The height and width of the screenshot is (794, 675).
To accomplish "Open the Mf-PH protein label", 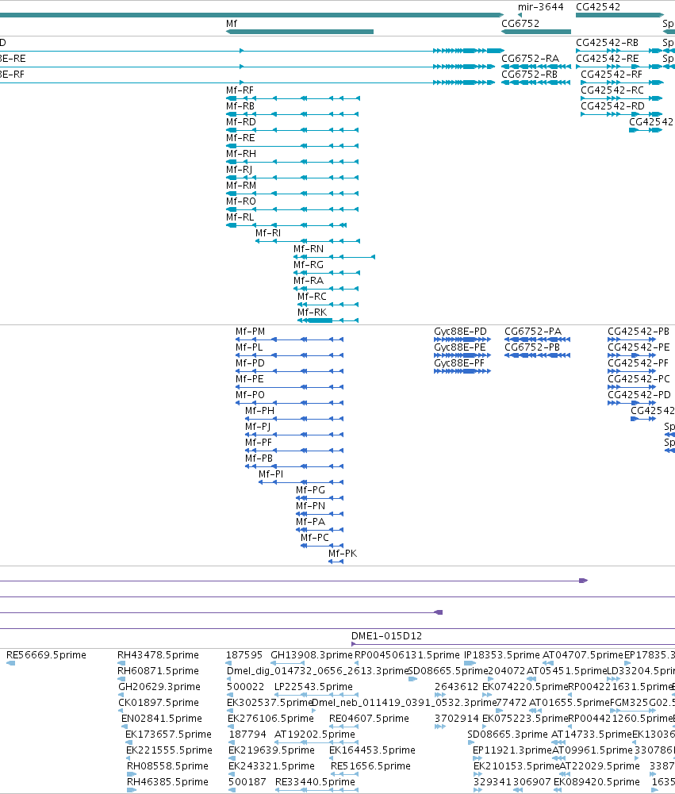I will pos(259,411).
